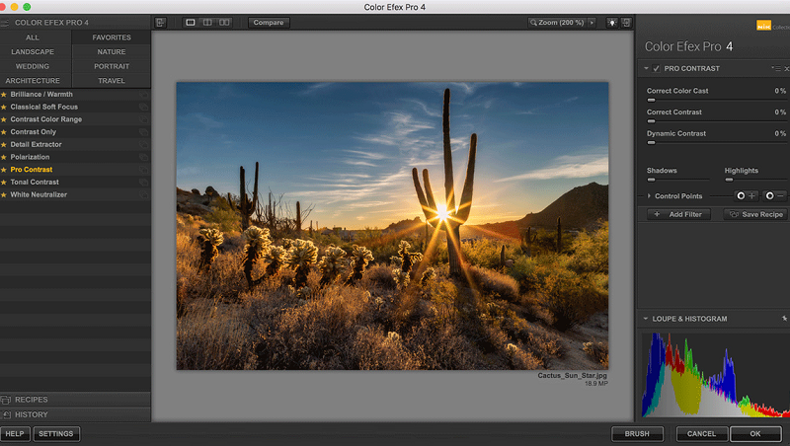Image resolution: width=790 pixels, height=446 pixels.
Task: Open presets icon beside Detail Extractor
Action: [x=143, y=145]
